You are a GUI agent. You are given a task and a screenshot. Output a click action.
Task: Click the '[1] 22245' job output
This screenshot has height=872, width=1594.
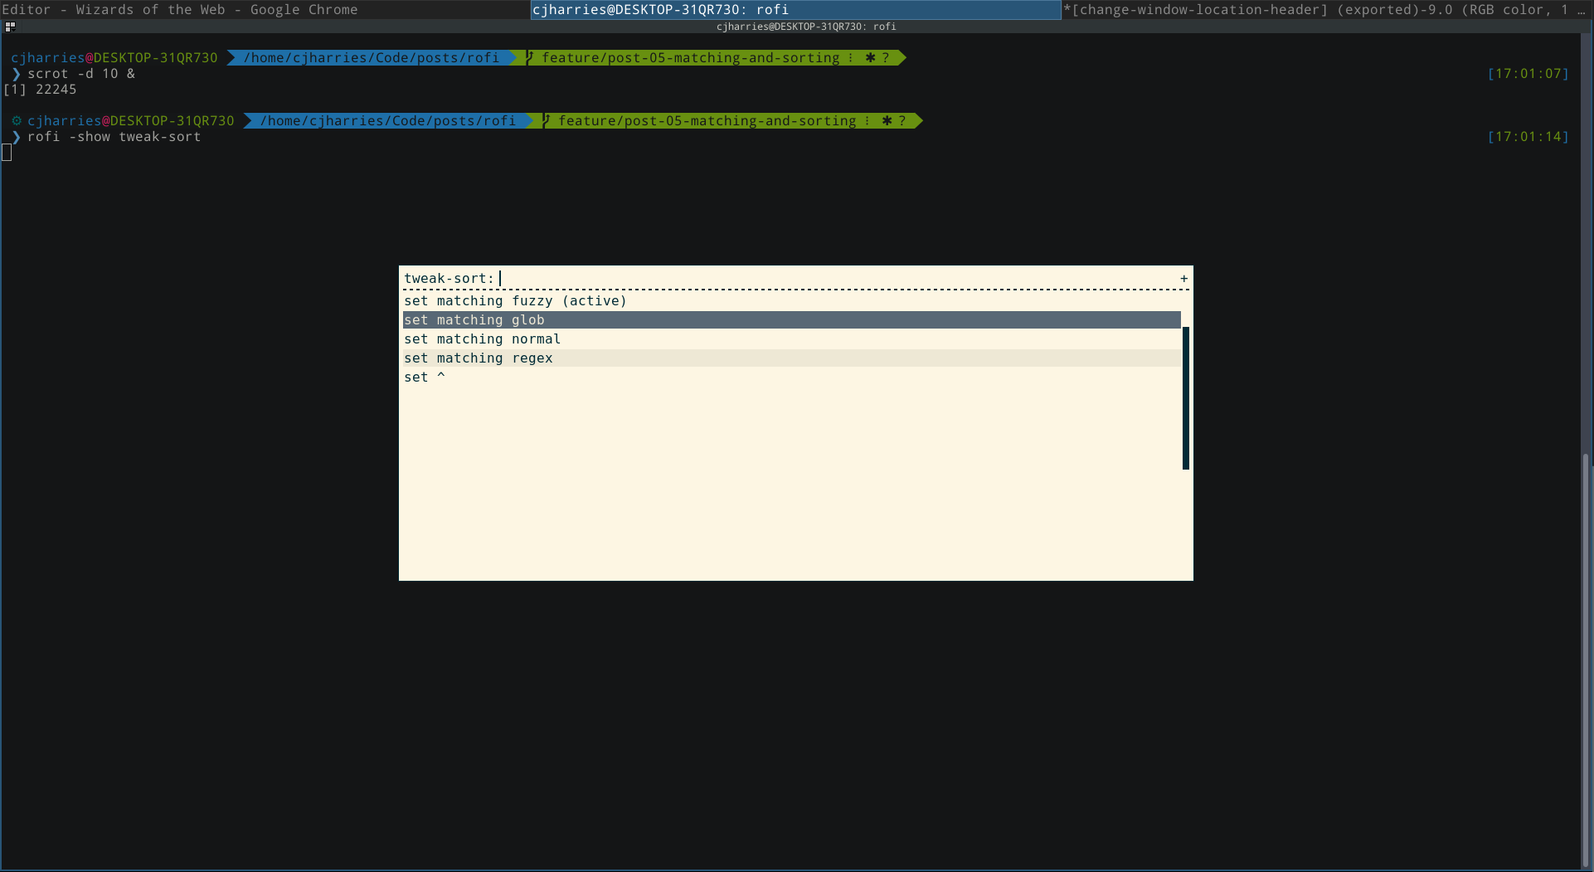pos(40,90)
